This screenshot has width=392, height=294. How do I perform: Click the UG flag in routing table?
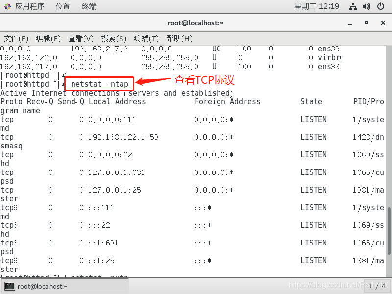pyautogui.click(x=217, y=49)
